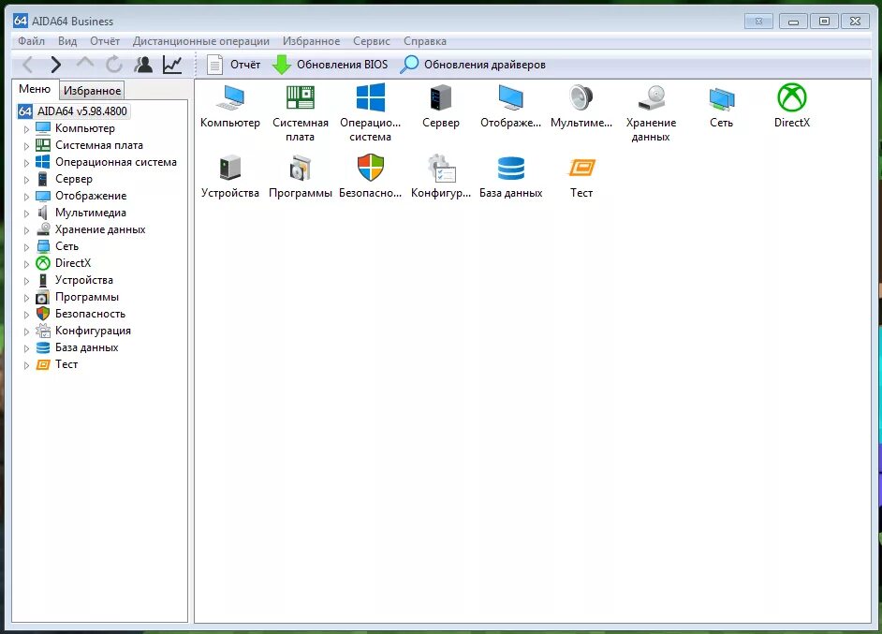
Task: Expand the Конфигурация tree node
Action: pos(26,332)
